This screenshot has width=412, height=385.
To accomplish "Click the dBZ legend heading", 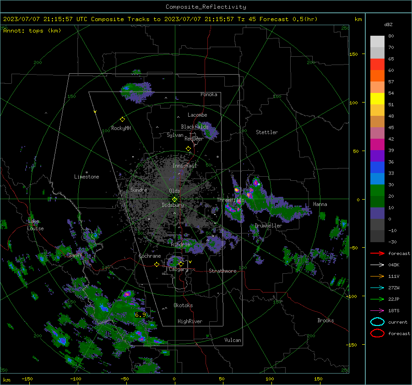I will click(x=388, y=24).
